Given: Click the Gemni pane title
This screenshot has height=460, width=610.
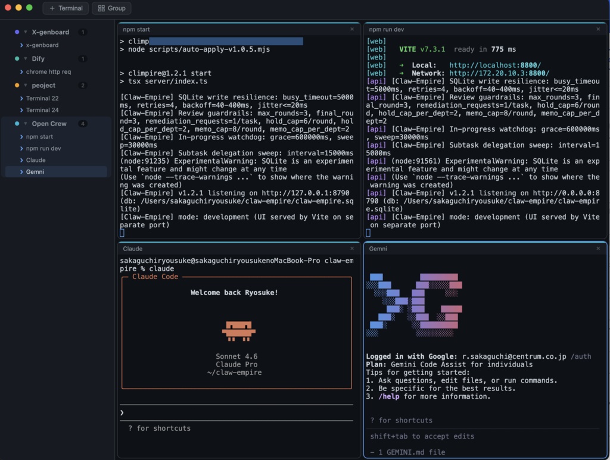Looking at the screenshot, I should click(x=378, y=249).
